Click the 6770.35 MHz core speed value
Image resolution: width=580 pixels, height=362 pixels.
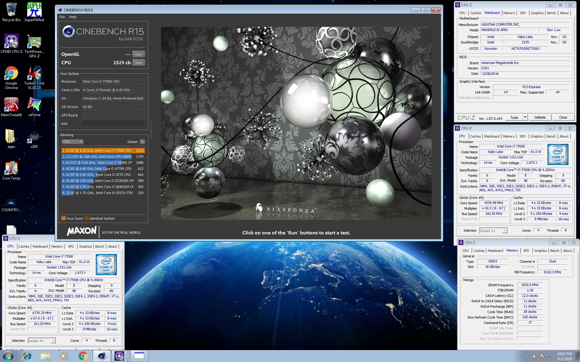pyautogui.click(x=42, y=313)
